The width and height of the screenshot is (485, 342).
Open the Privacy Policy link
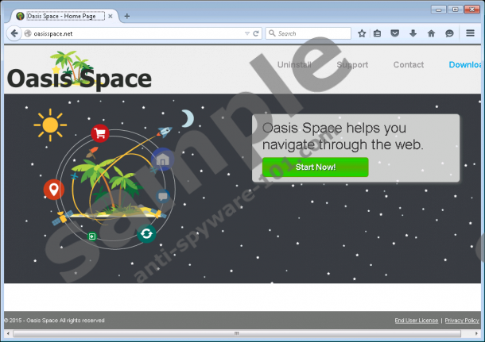coord(462,321)
